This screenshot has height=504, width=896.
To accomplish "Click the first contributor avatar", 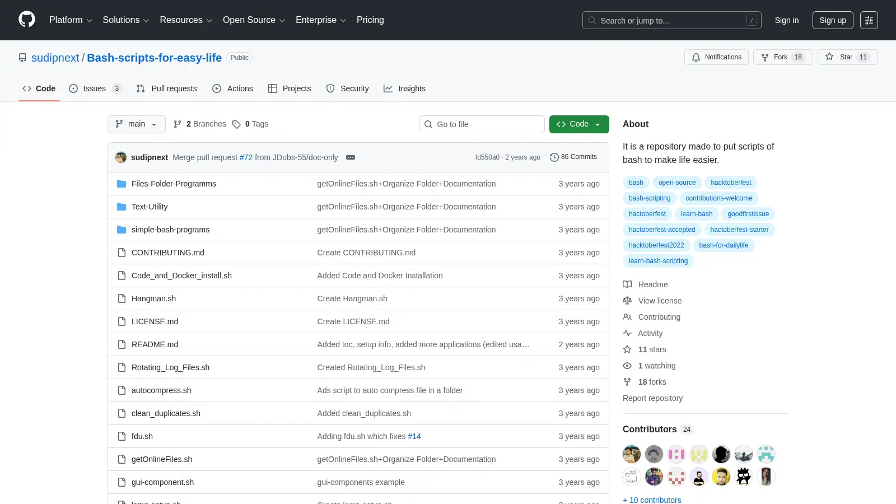I will click(632, 454).
